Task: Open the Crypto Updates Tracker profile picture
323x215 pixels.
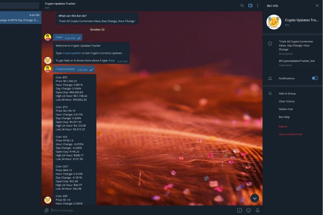Action: [x=274, y=22]
